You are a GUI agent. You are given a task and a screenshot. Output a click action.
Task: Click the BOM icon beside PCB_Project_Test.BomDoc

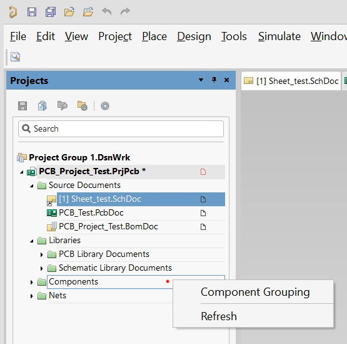click(52, 227)
